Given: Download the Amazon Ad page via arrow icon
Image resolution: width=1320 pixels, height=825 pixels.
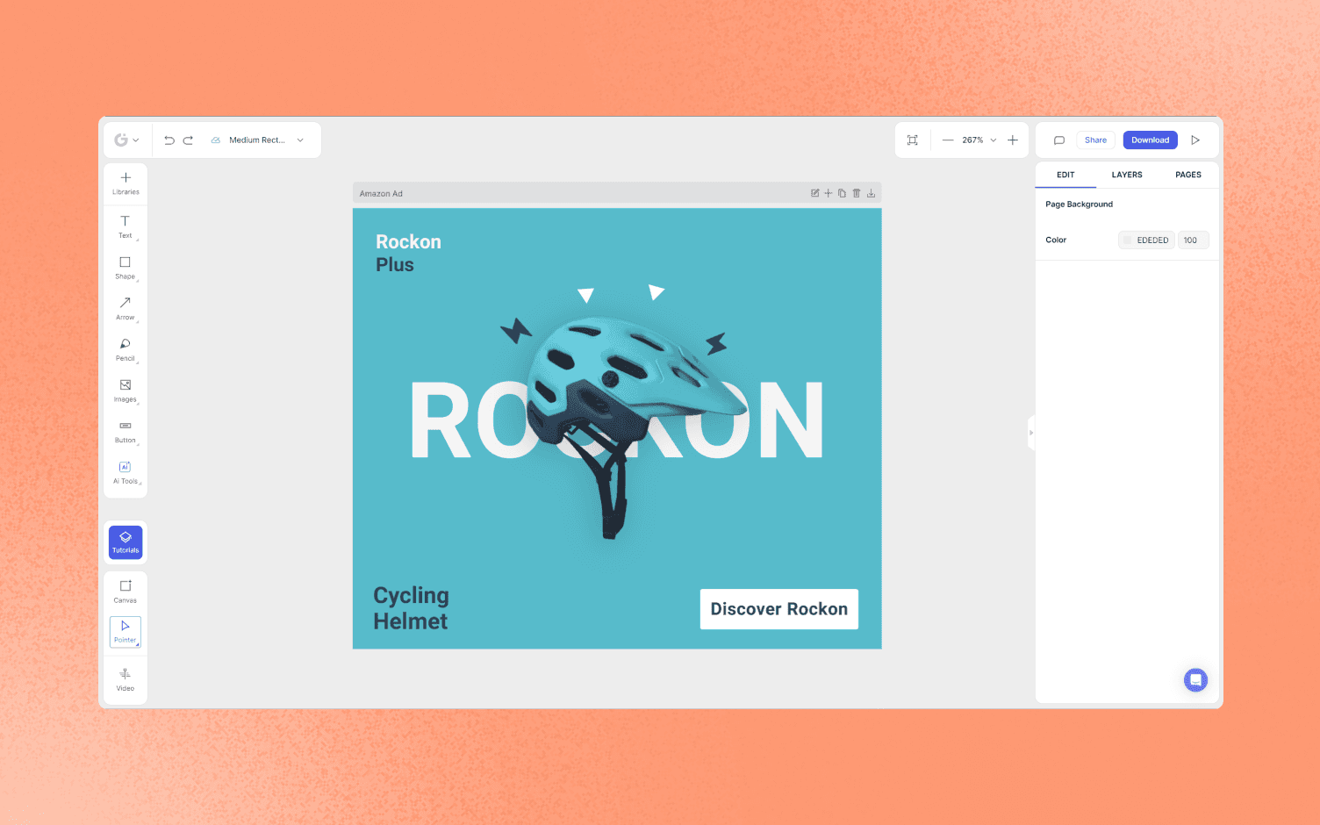Looking at the screenshot, I should click(872, 193).
